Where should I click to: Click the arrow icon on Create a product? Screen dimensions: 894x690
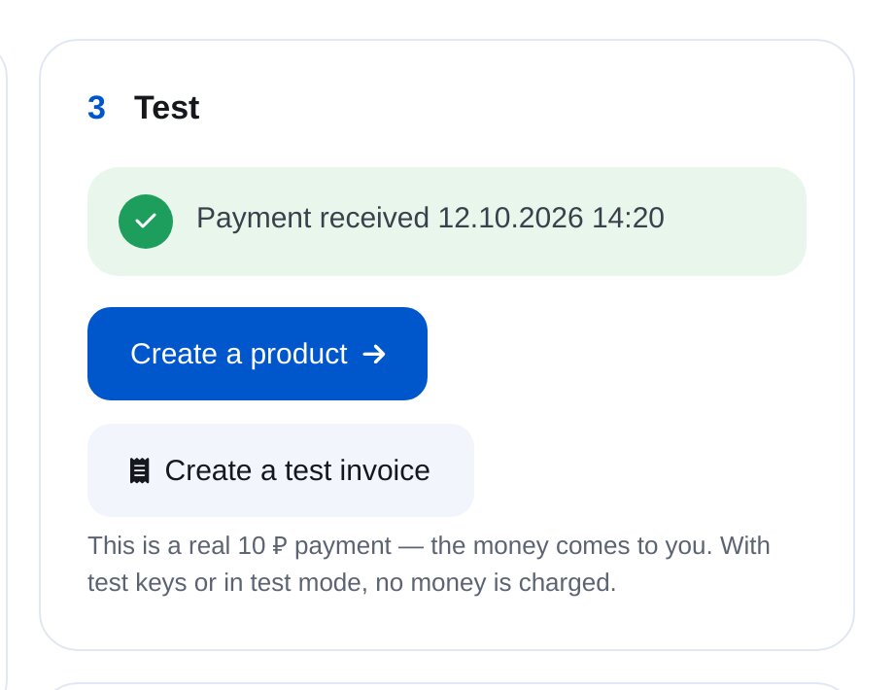point(374,354)
